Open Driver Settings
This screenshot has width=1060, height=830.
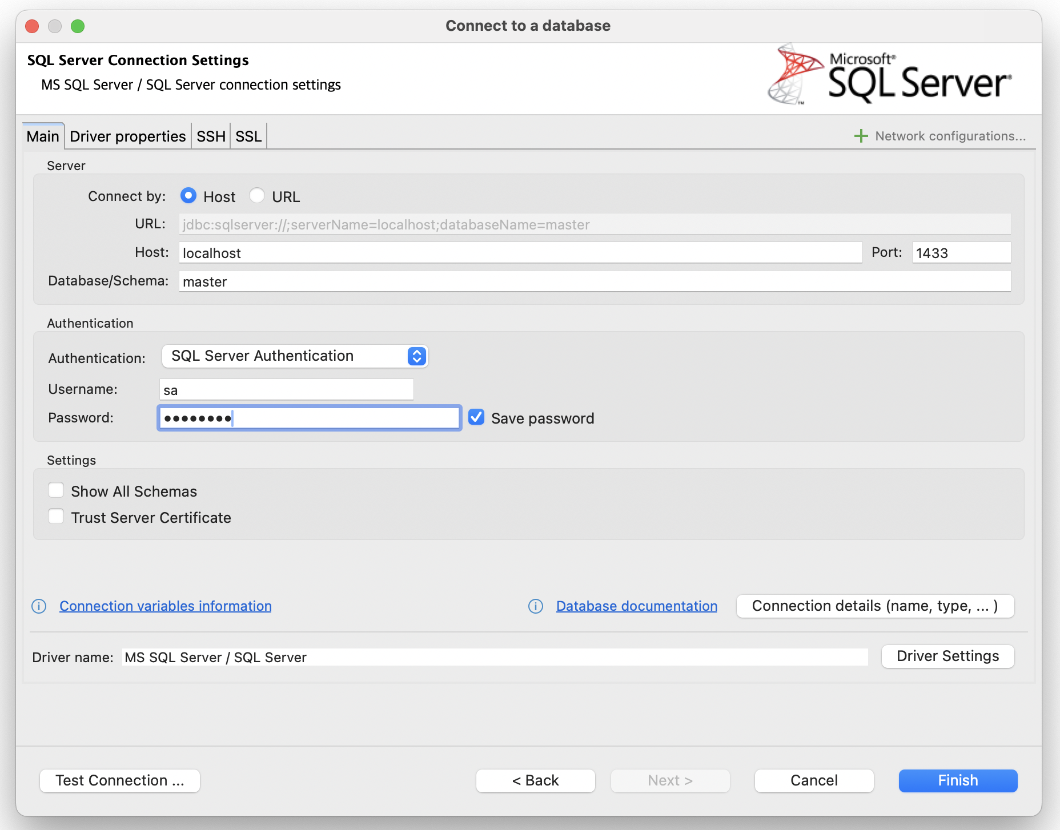pos(948,656)
